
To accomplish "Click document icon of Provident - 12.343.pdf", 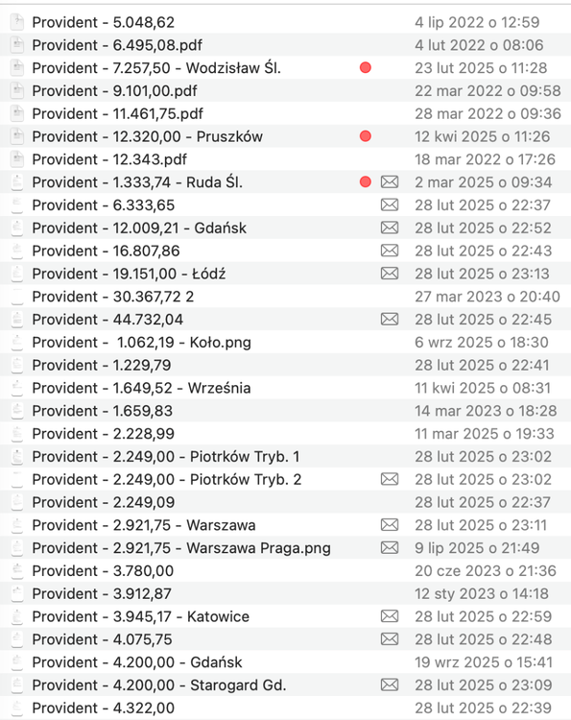I will [17, 159].
